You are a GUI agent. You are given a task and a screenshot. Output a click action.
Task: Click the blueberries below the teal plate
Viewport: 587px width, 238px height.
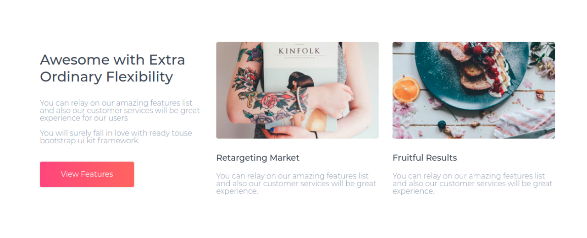441,124
